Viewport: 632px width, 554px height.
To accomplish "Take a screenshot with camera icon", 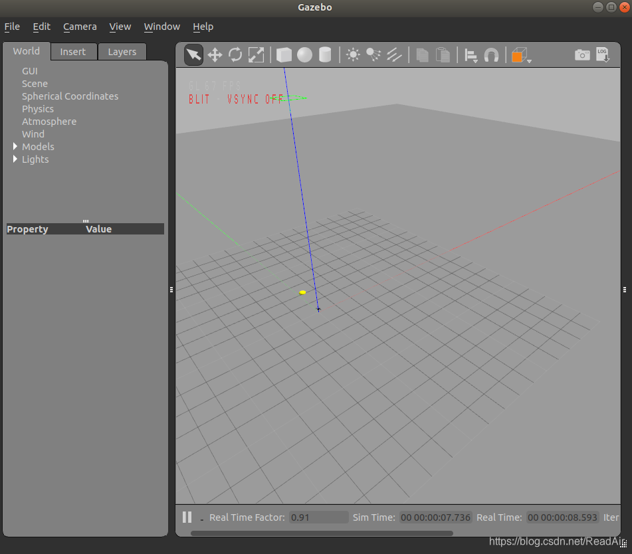I will [x=582, y=54].
